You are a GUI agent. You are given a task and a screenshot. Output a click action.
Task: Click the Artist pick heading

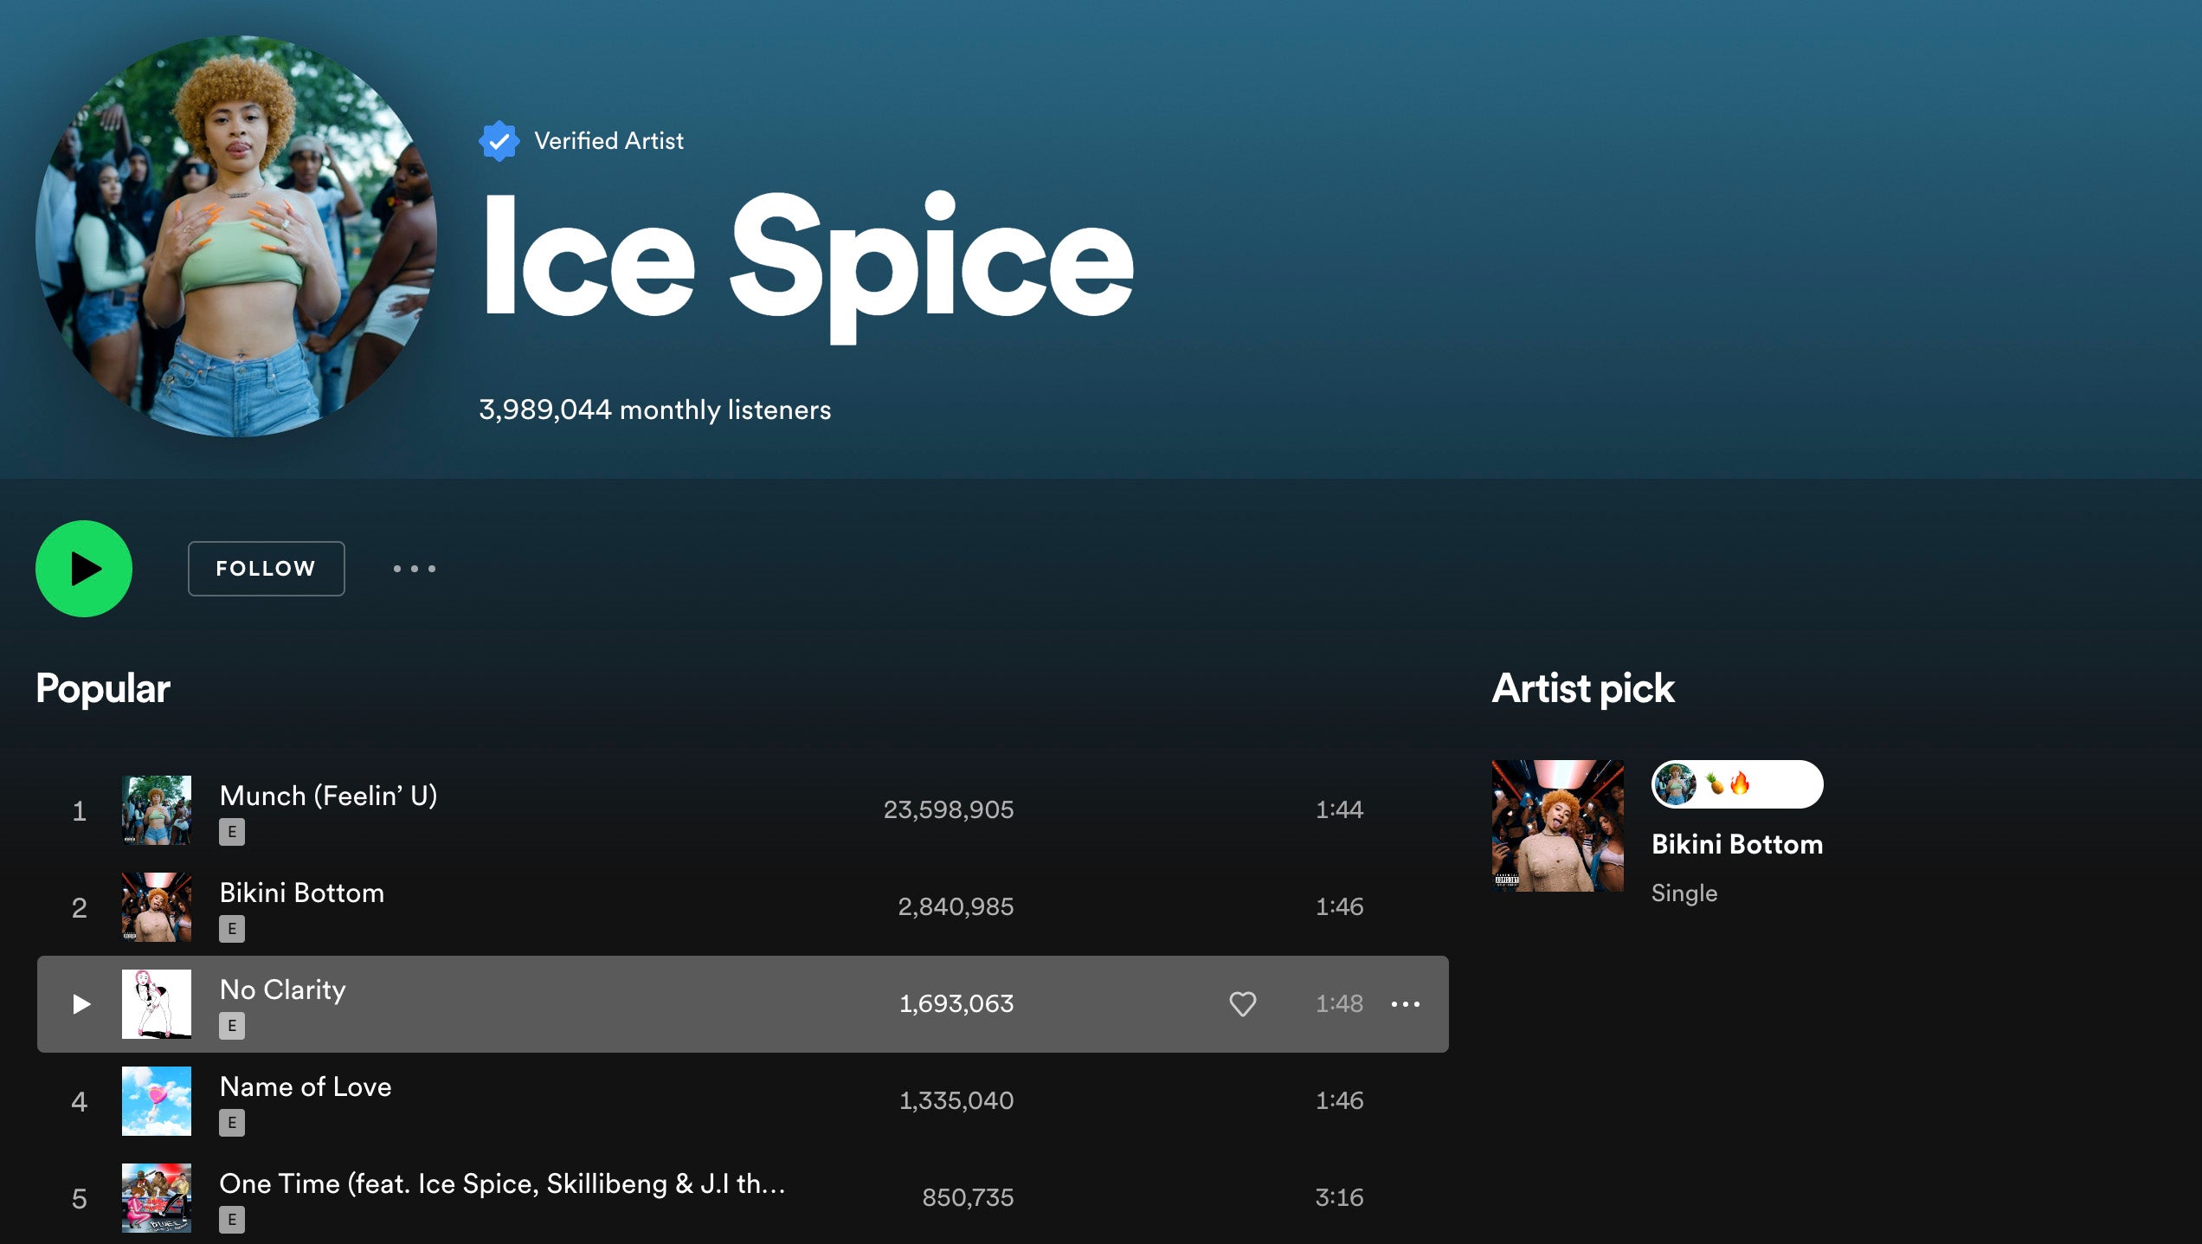click(1583, 689)
